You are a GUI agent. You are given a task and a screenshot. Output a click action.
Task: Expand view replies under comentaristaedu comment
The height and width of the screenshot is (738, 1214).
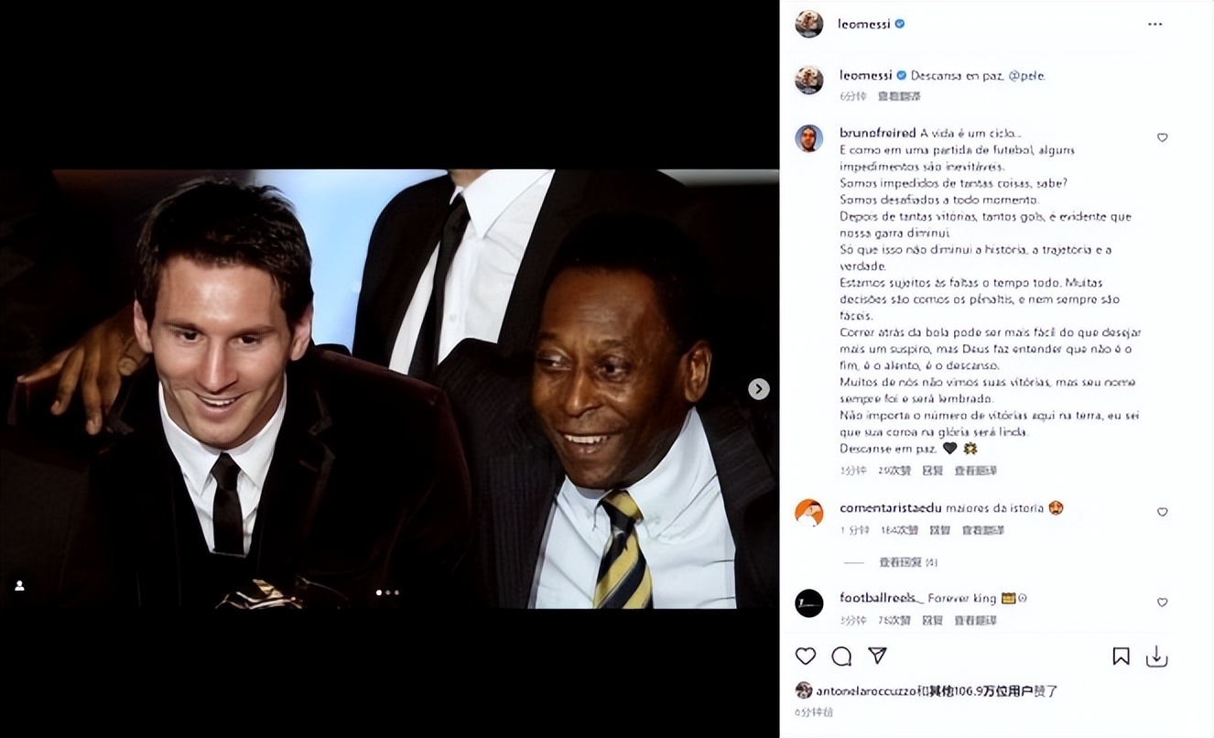[x=907, y=562]
